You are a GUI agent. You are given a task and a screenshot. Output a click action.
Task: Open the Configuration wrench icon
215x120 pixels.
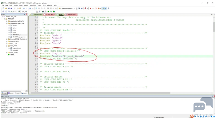[109, 8]
